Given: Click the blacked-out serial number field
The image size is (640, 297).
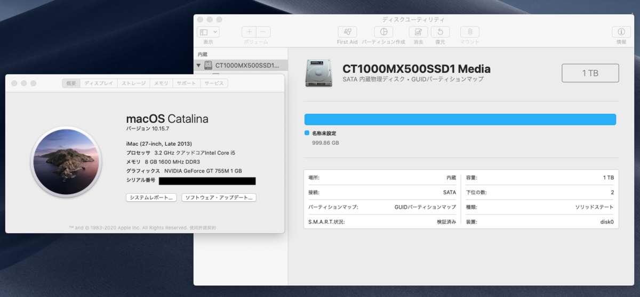Looking at the screenshot, I should pyautogui.click(x=207, y=181).
